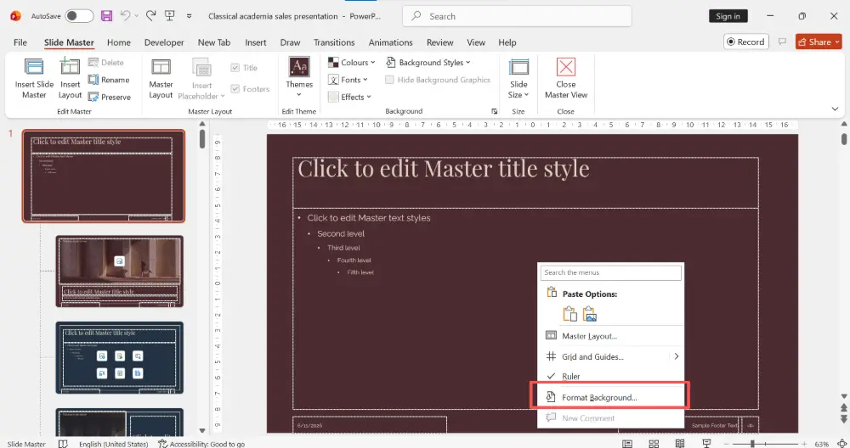
Task: Choose Paste Use Destination Theme icon
Action: (569, 314)
